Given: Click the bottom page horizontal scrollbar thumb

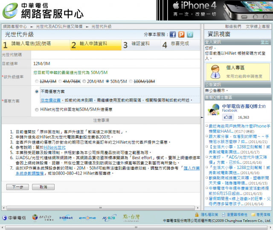Looking at the screenshot, I should [136, 227].
